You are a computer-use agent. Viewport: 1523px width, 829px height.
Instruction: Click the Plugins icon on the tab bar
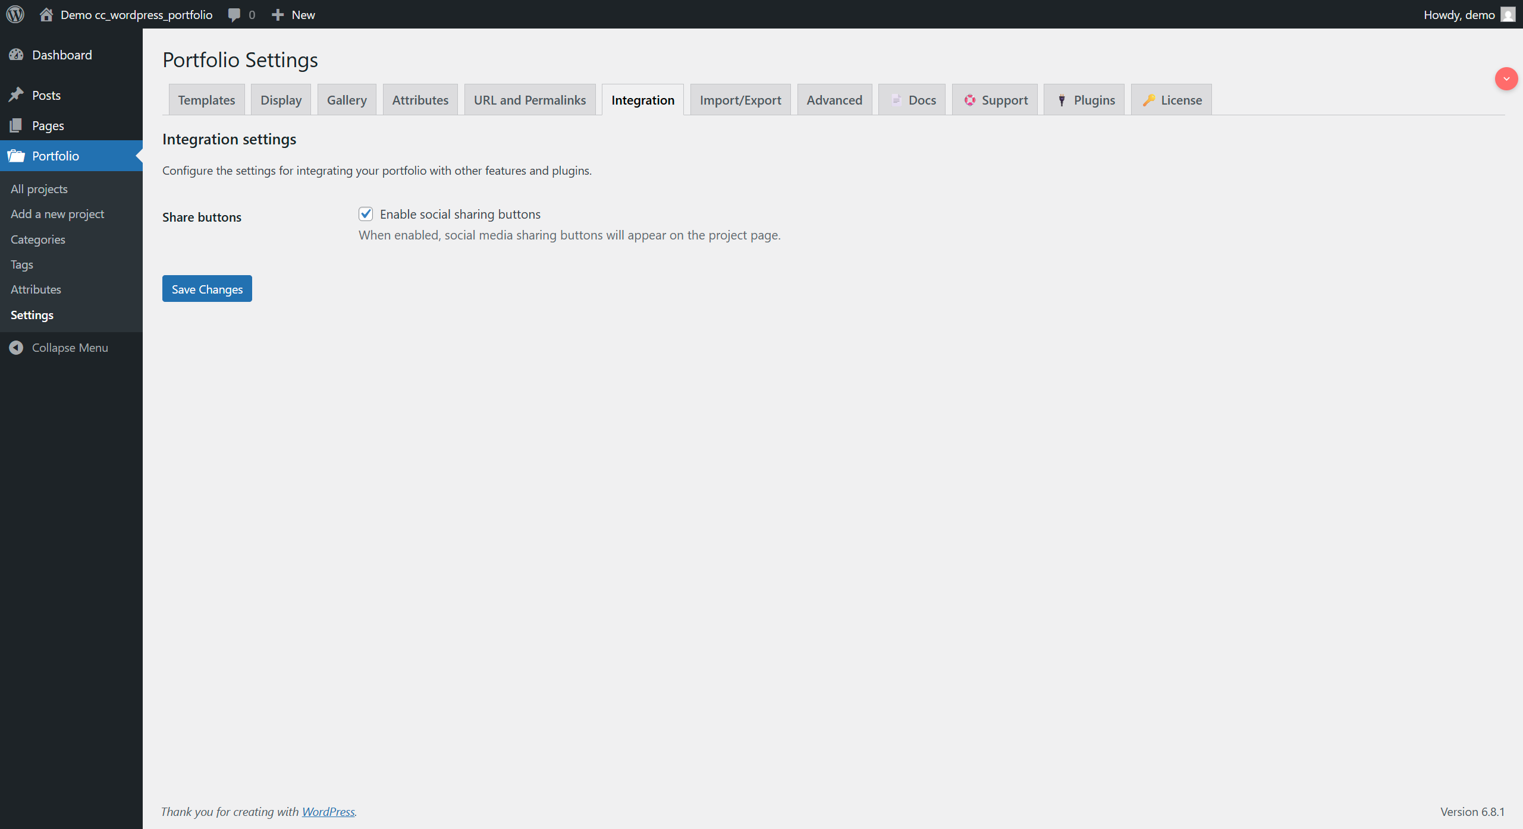[x=1062, y=100]
